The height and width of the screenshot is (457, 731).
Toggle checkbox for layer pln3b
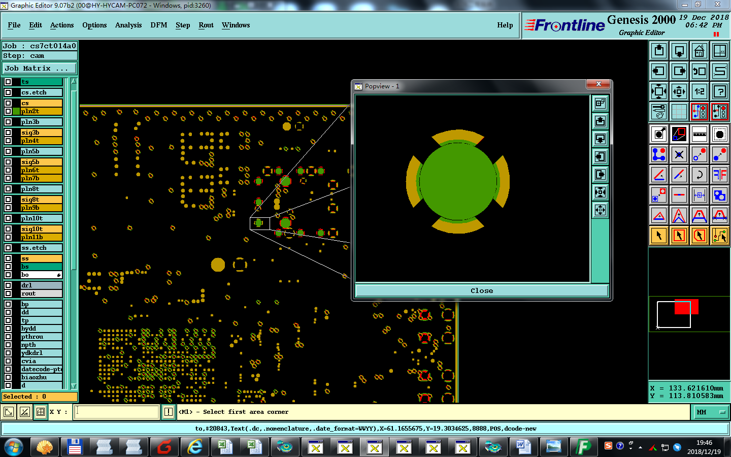(8, 122)
